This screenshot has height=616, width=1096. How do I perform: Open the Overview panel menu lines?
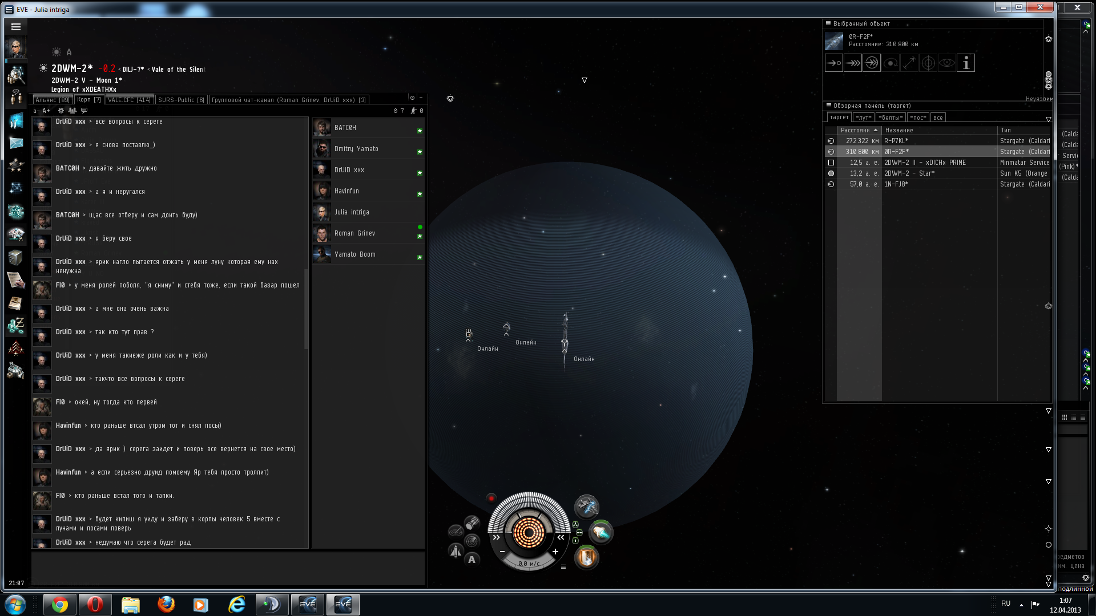coord(828,106)
